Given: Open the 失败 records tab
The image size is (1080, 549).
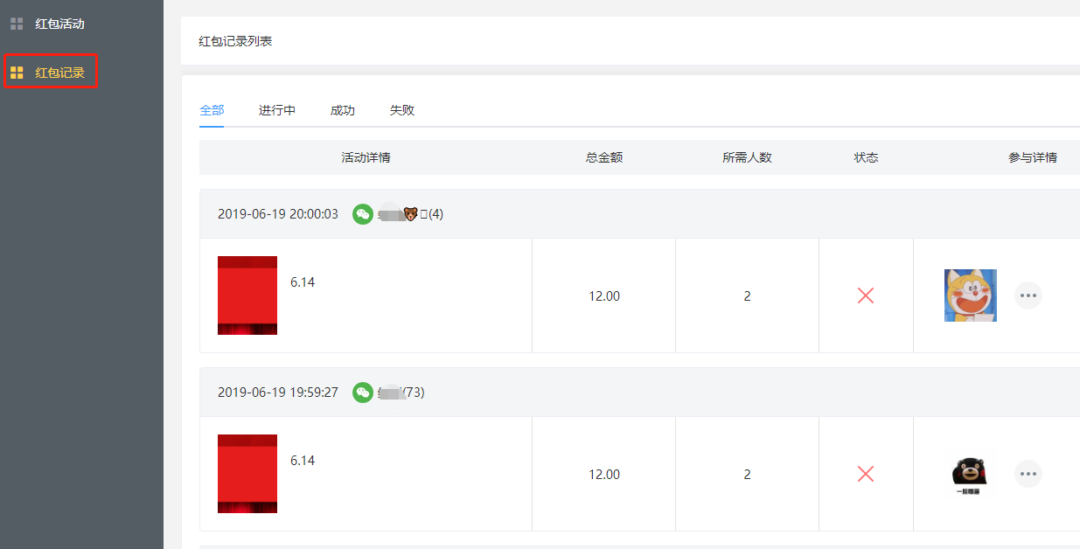Looking at the screenshot, I should click(x=402, y=110).
